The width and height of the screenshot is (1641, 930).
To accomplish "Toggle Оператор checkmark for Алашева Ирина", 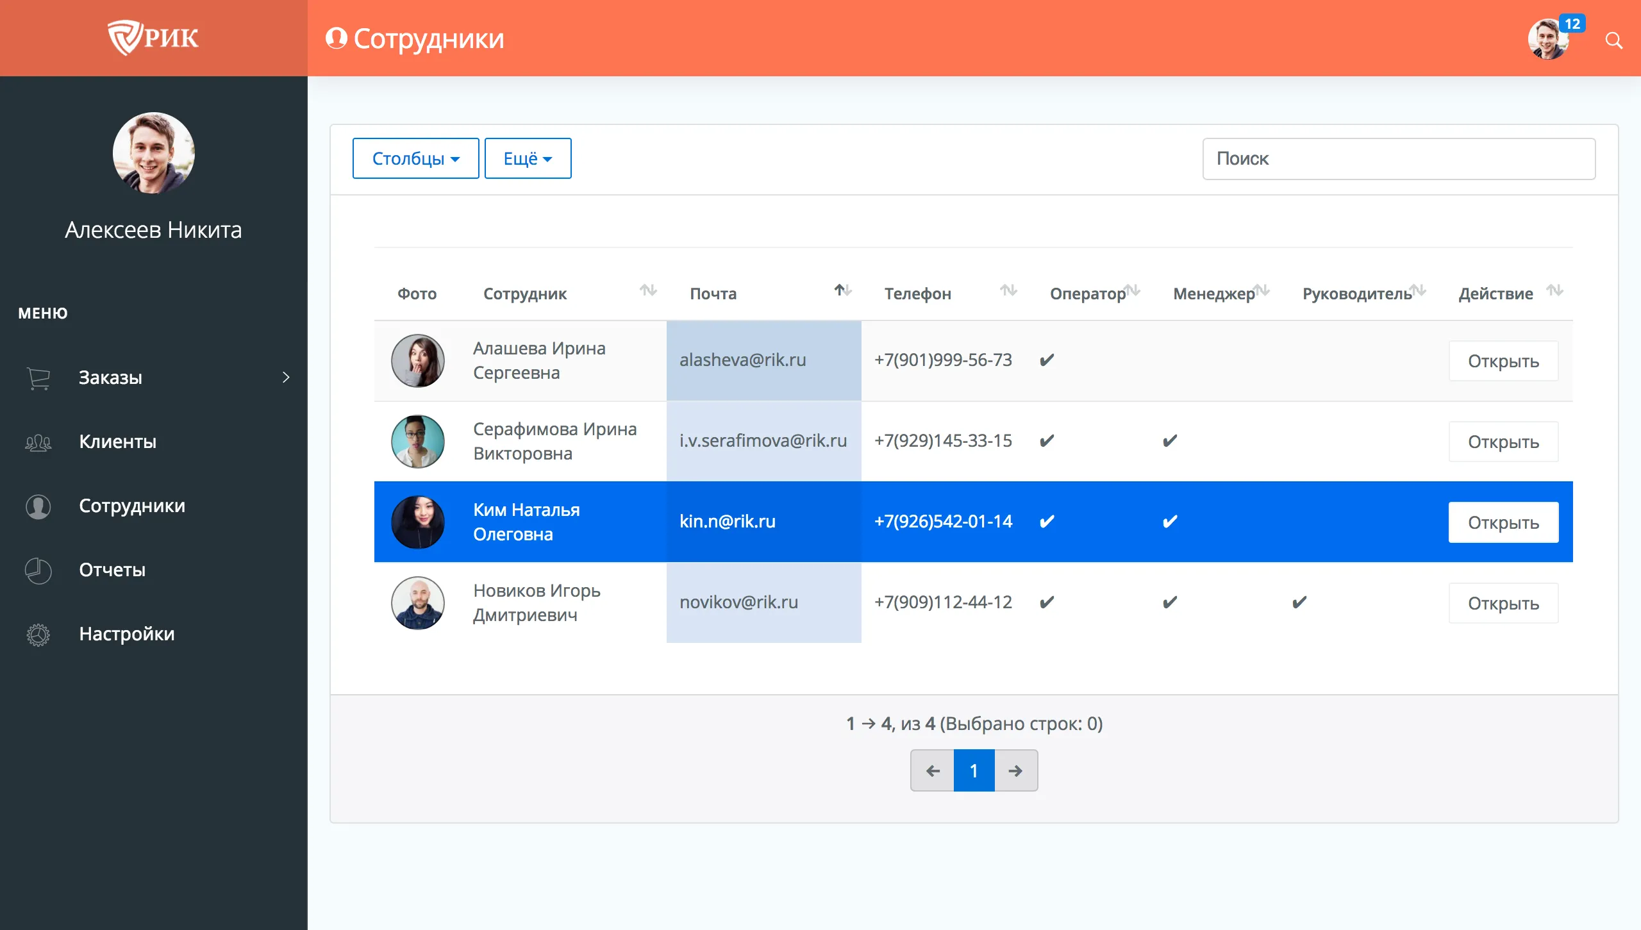I will pyautogui.click(x=1047, y=360).
